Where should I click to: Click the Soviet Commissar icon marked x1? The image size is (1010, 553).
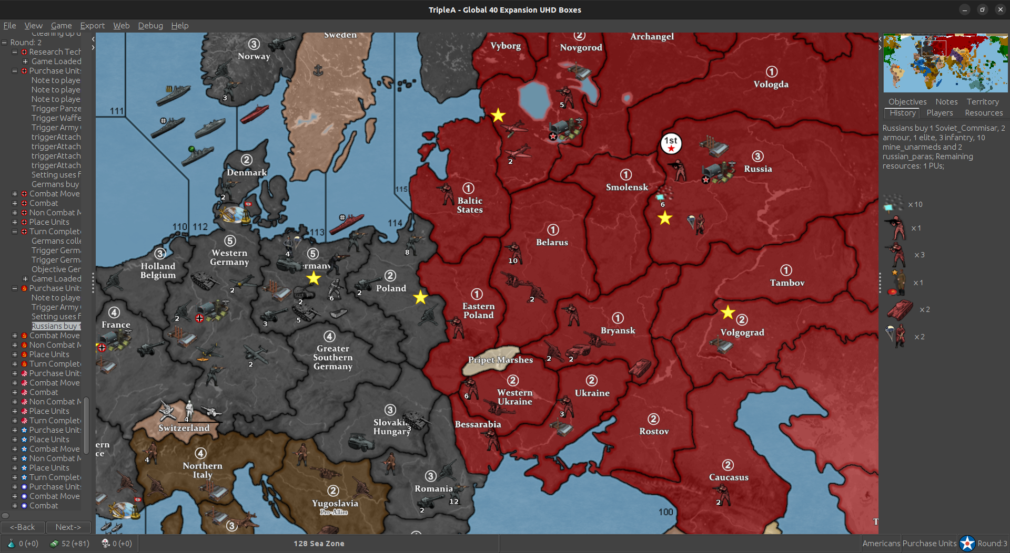897,283
